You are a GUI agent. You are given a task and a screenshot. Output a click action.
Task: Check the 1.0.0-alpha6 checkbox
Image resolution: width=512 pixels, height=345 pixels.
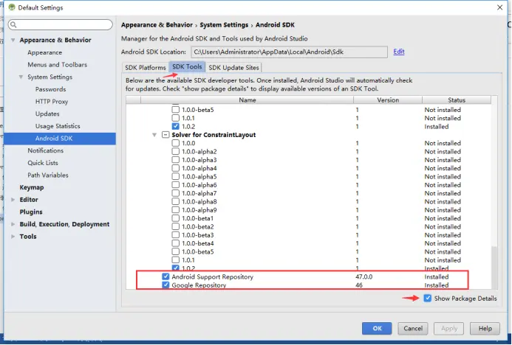click(x=176, y=185)
